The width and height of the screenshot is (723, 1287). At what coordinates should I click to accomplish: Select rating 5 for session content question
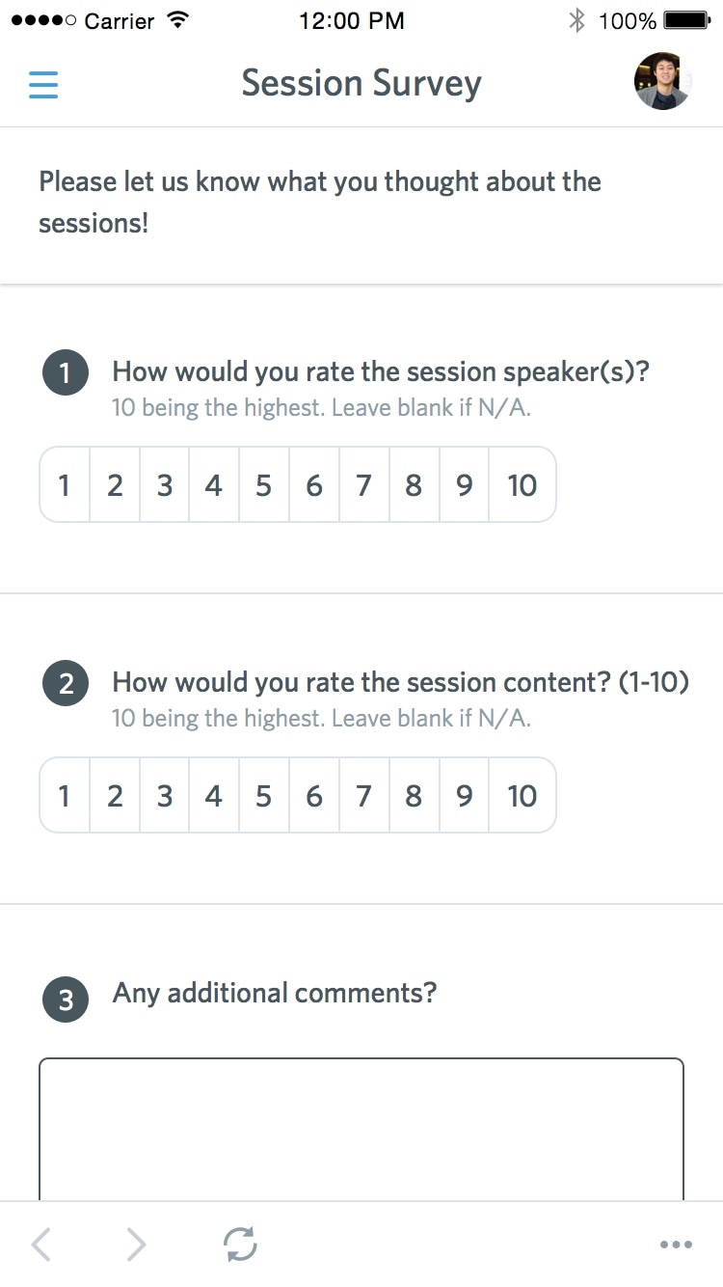(264, 796)
